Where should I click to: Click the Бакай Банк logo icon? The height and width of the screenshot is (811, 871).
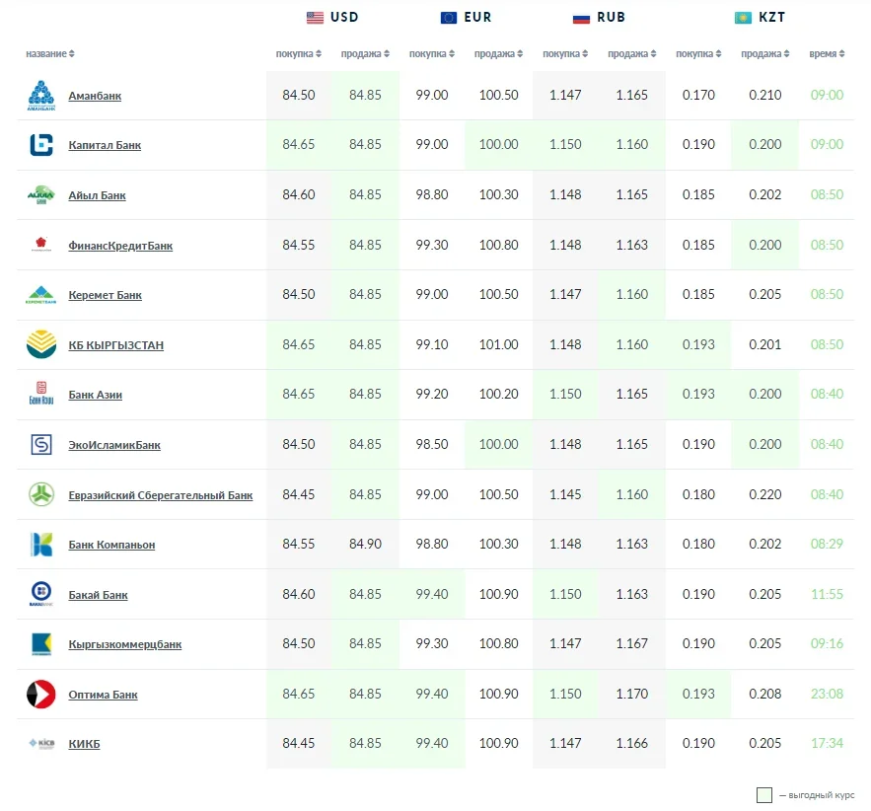tap(40, 595)
